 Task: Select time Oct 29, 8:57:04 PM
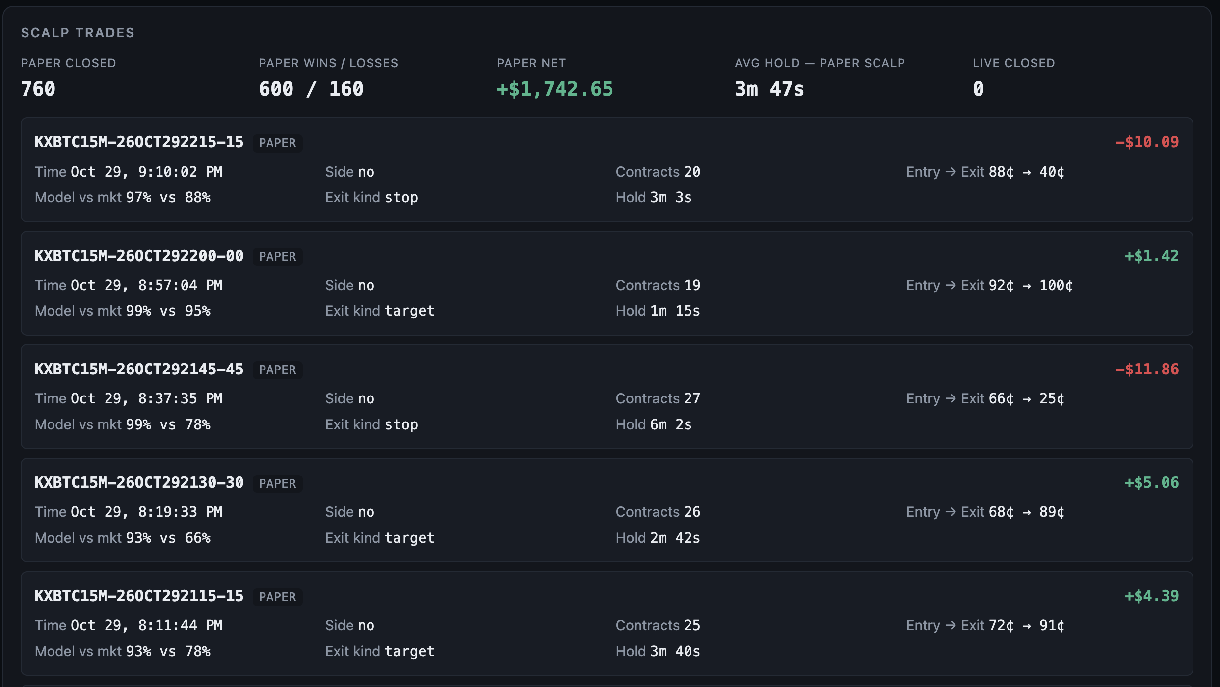coord(147,285)
